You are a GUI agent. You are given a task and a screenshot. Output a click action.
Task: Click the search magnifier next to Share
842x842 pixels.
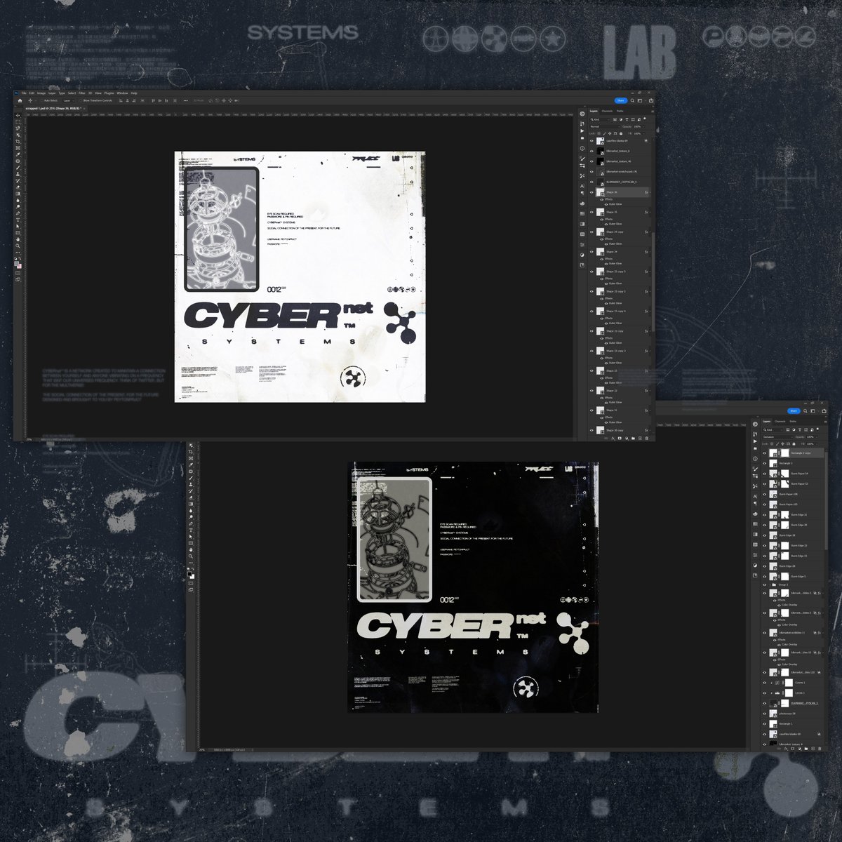click(x=633, y=100)
